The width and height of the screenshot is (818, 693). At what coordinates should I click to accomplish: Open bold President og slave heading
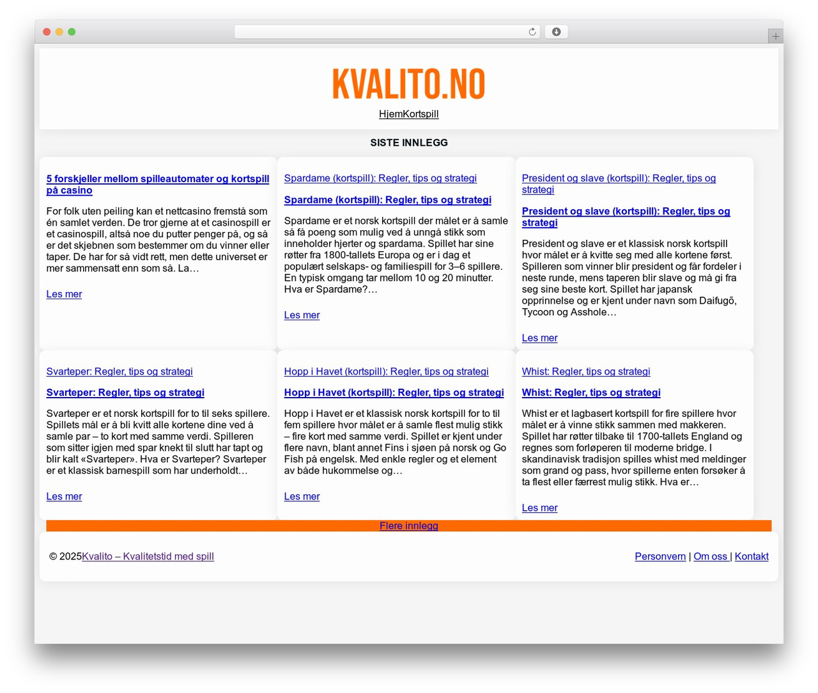point(626,217)
